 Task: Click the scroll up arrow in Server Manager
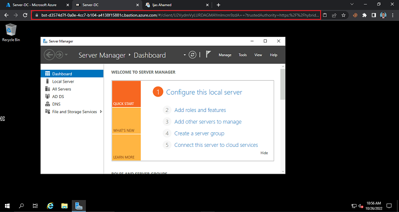[x=283, y=67]
